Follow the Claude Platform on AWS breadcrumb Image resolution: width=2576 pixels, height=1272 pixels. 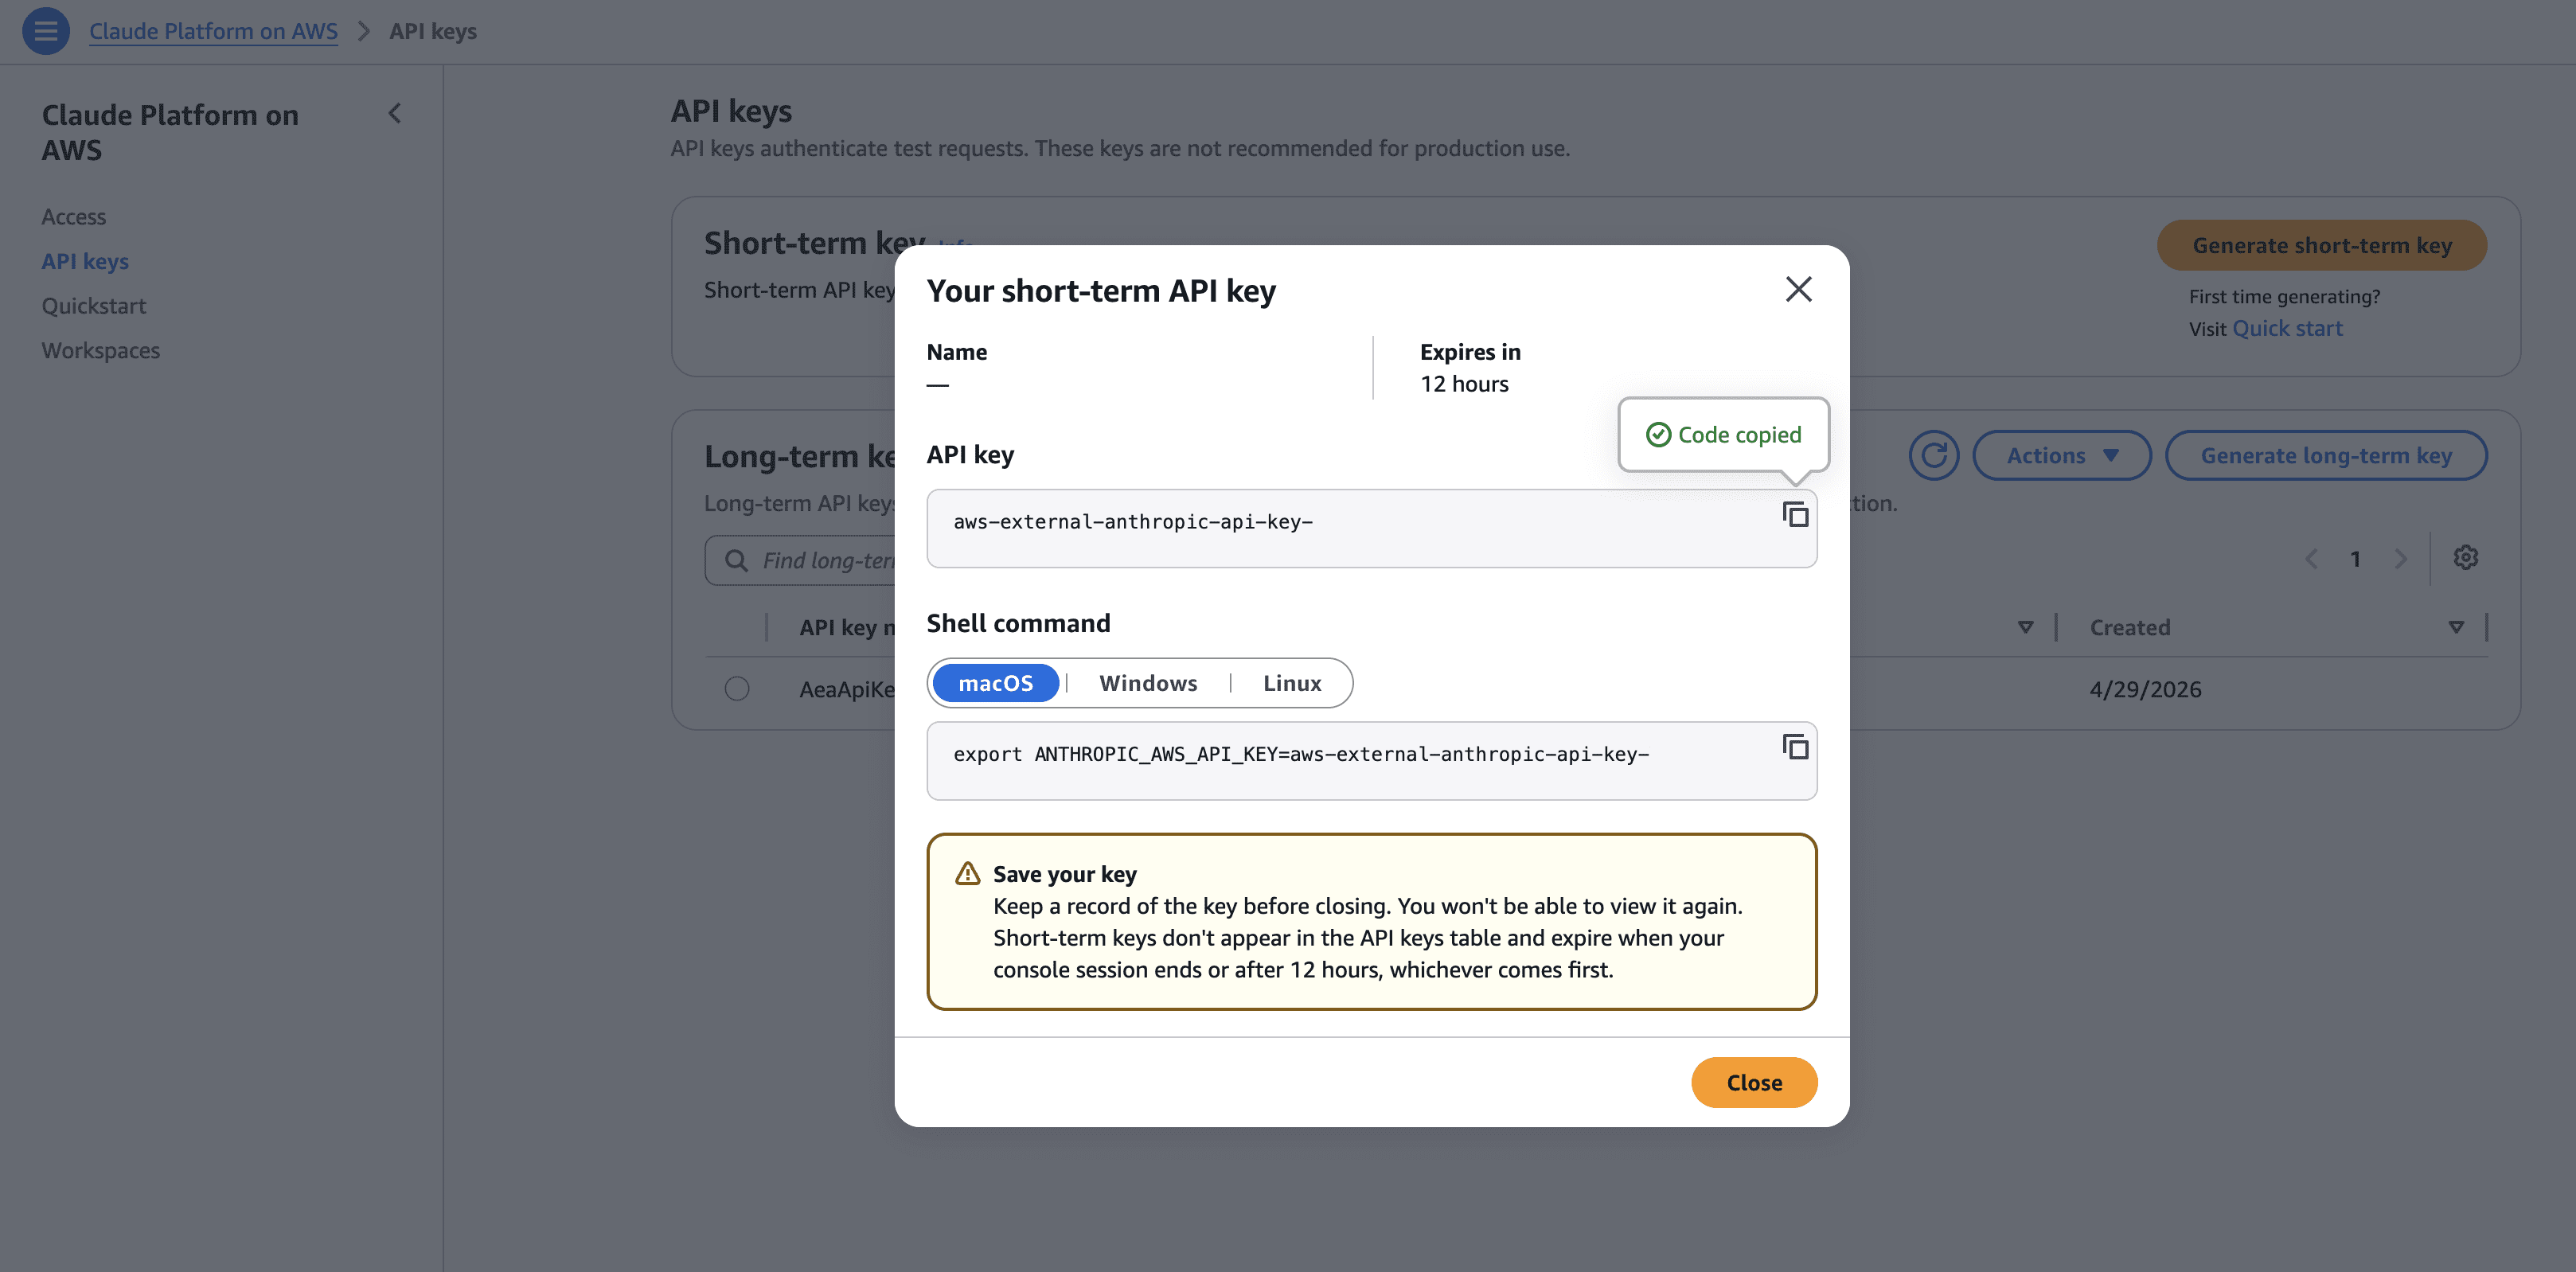(x=213, y=31)
